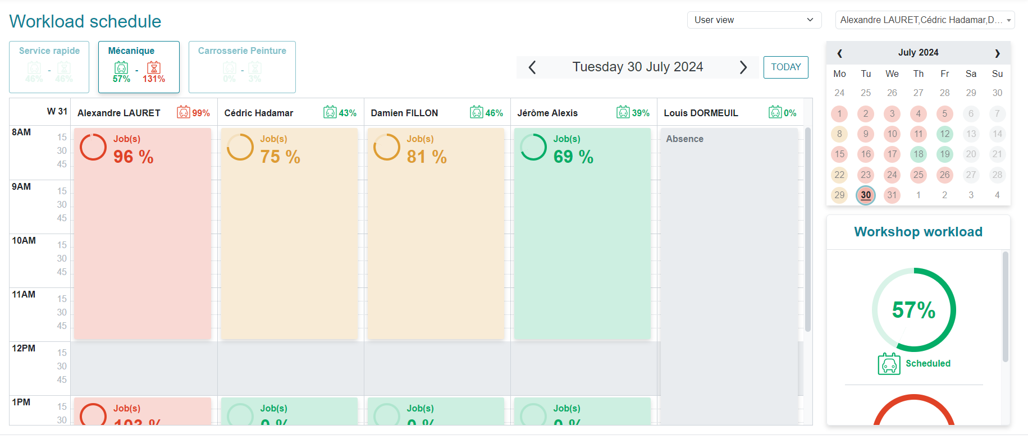
Task: Select July 22 in mini calendar
Action: coord(839,175)
